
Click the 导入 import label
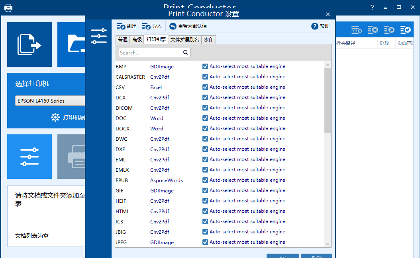pos(157,26)
